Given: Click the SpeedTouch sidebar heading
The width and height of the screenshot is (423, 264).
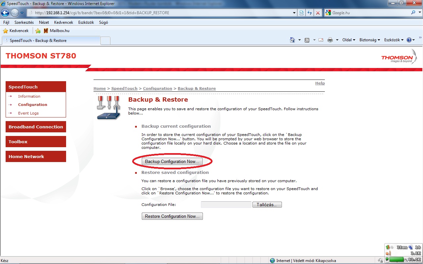Looking at the screenshot, I should (36, 87).
